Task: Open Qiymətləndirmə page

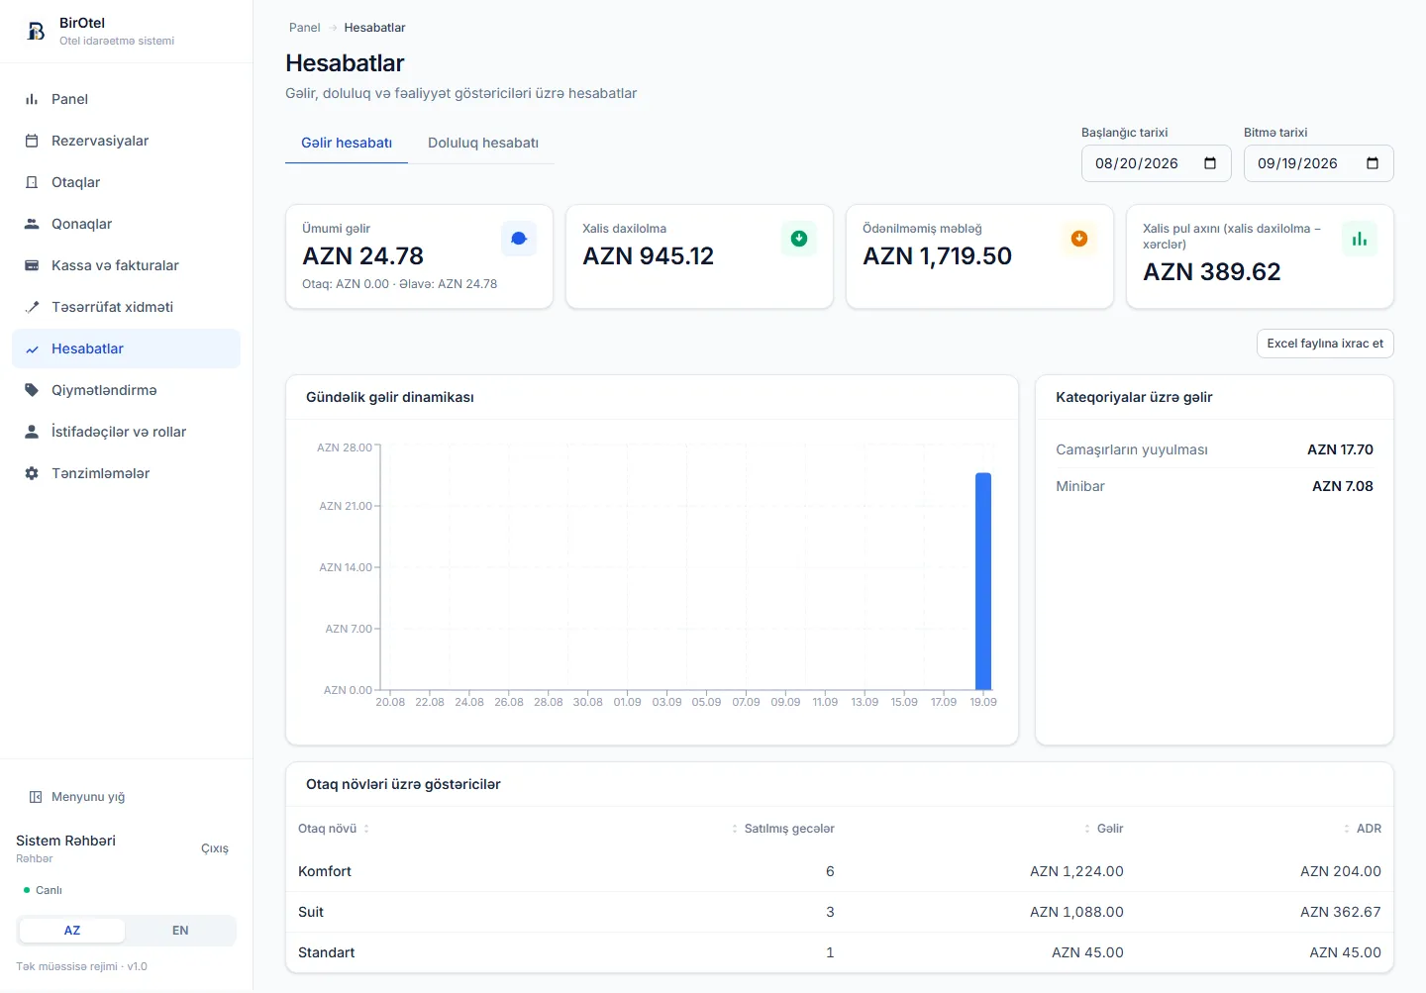Action: [x=126, y=390]
